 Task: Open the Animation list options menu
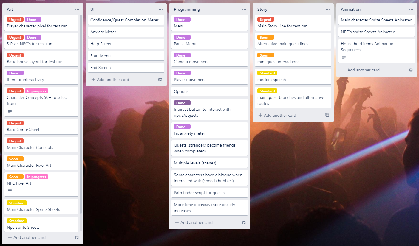(x=411, y=9)
